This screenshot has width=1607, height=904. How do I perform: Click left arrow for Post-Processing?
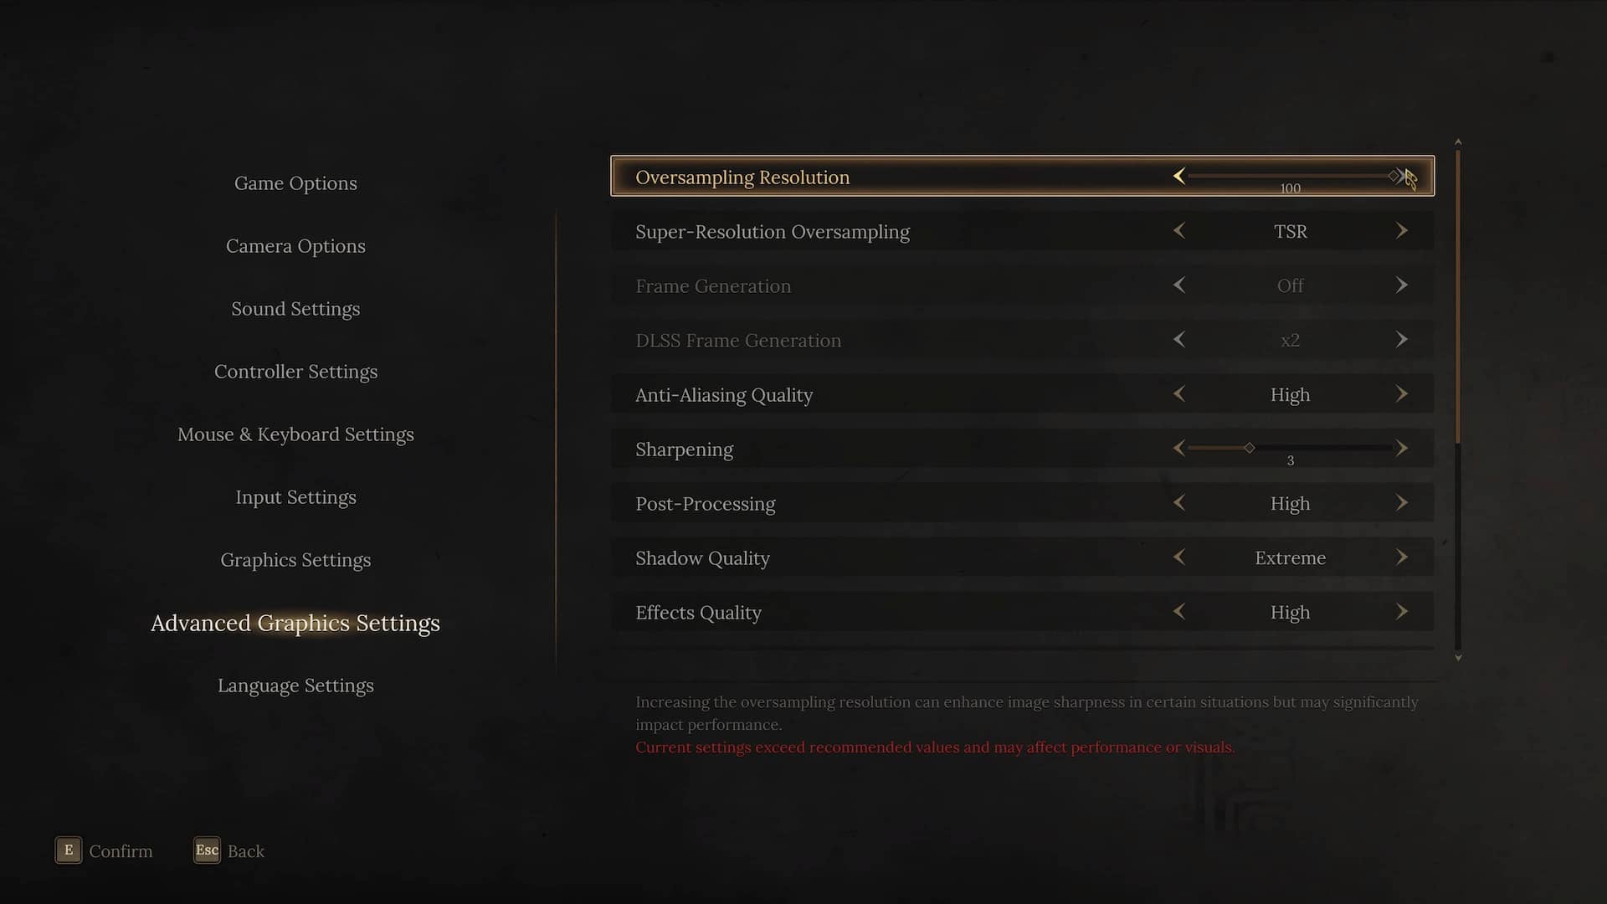(1179, 502)
